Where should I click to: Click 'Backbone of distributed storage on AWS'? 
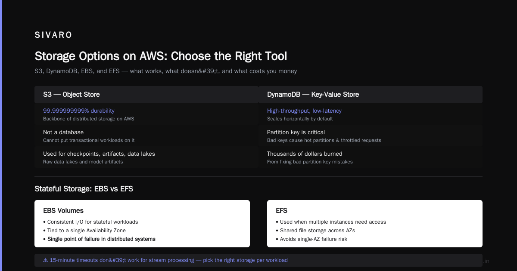(x=89, y=119)
